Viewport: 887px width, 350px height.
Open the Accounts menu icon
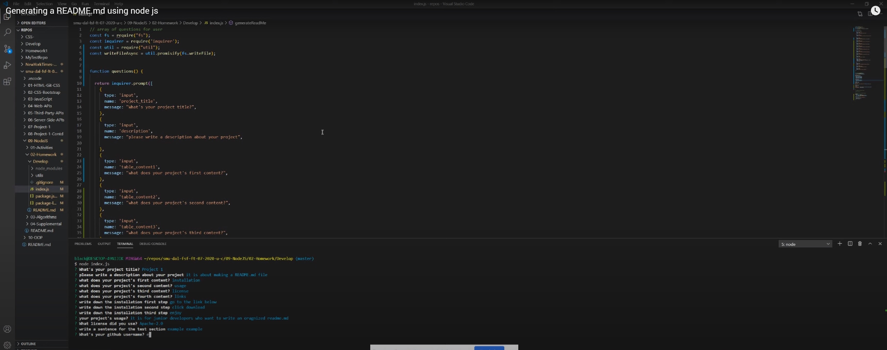7,329
